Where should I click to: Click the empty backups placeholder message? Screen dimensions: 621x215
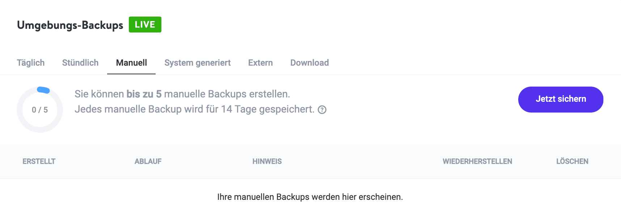[x=310, y=197]
